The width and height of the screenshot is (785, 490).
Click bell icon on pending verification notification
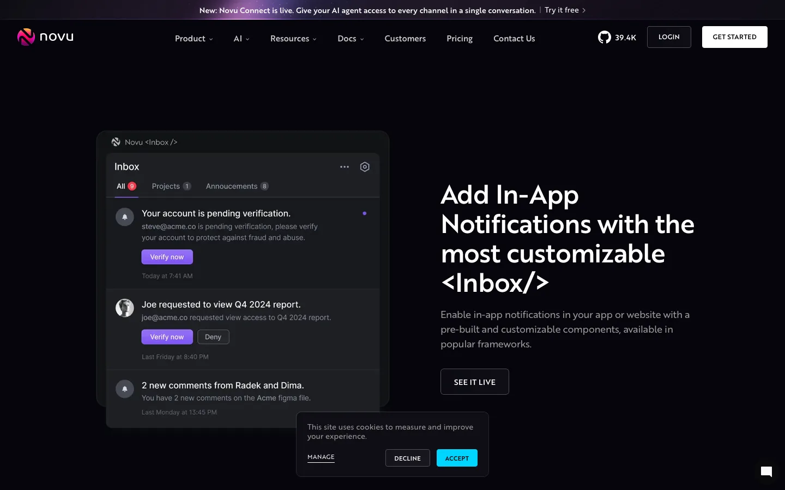125,217
